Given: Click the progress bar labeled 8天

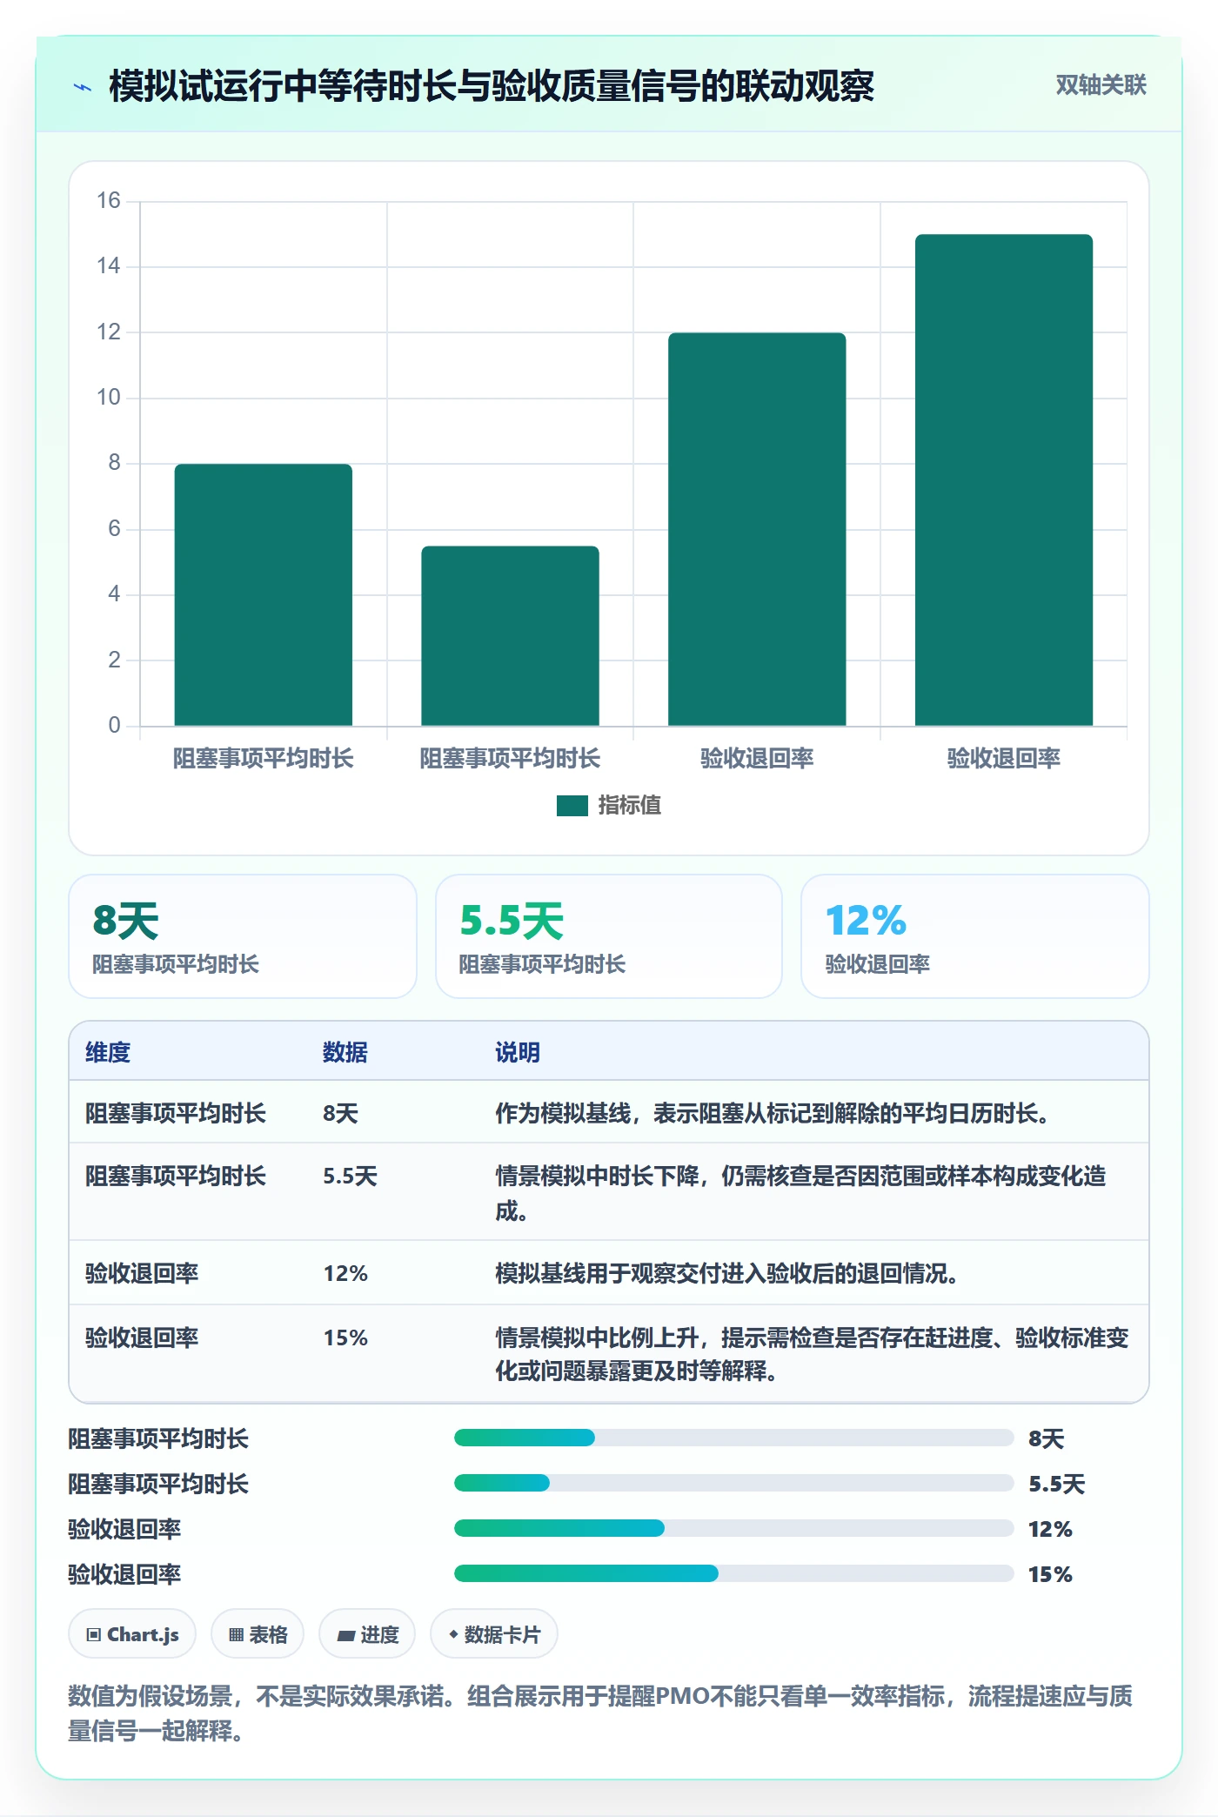Looking at the screenshot, I should (733, 1438).
